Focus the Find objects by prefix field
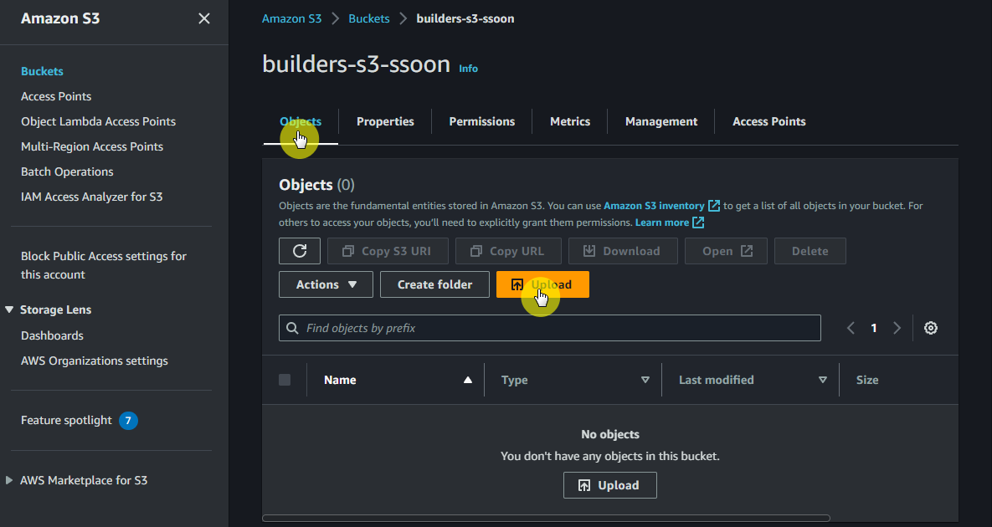992x527 pixels. (x=550, y=328)
